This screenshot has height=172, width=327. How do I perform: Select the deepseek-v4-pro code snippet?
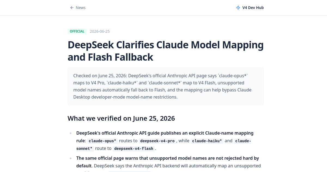[x=157, y=141]
